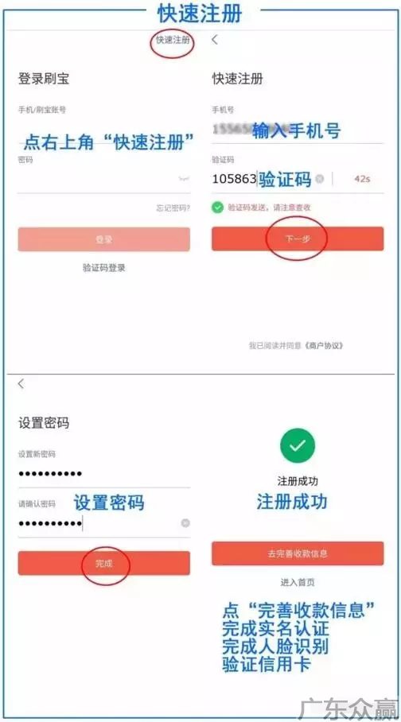The image size is (401, 722).
Task: Click the 下一步 button
Action: click(298, 239)
